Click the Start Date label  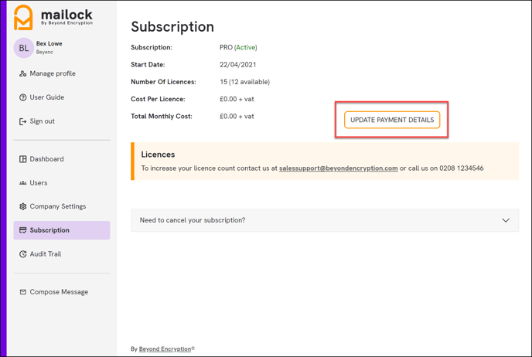tap(148, 65)
